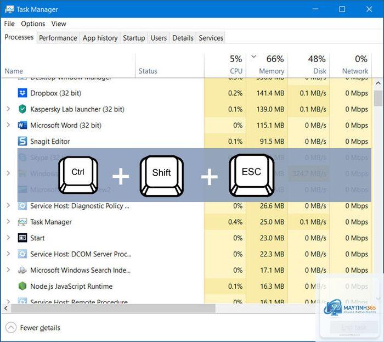Click the 0.4% CPU value for Task Manager
This screenshot has height=342, width=384.
(x=235, y=222)
